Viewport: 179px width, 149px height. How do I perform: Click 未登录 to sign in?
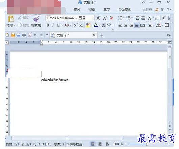pyautogui.click(x=147, y=10)
